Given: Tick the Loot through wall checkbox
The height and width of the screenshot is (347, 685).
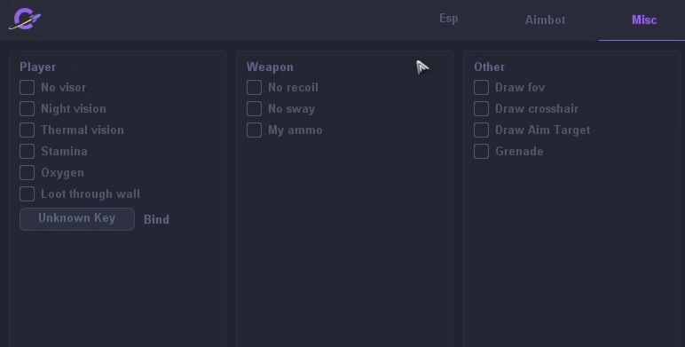Looking at the screenshot, I should 28,194.
